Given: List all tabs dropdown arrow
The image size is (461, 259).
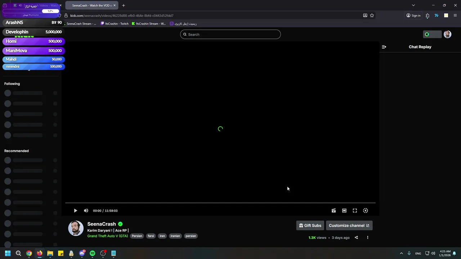Looking at the screenshot, I should (413, 5).
